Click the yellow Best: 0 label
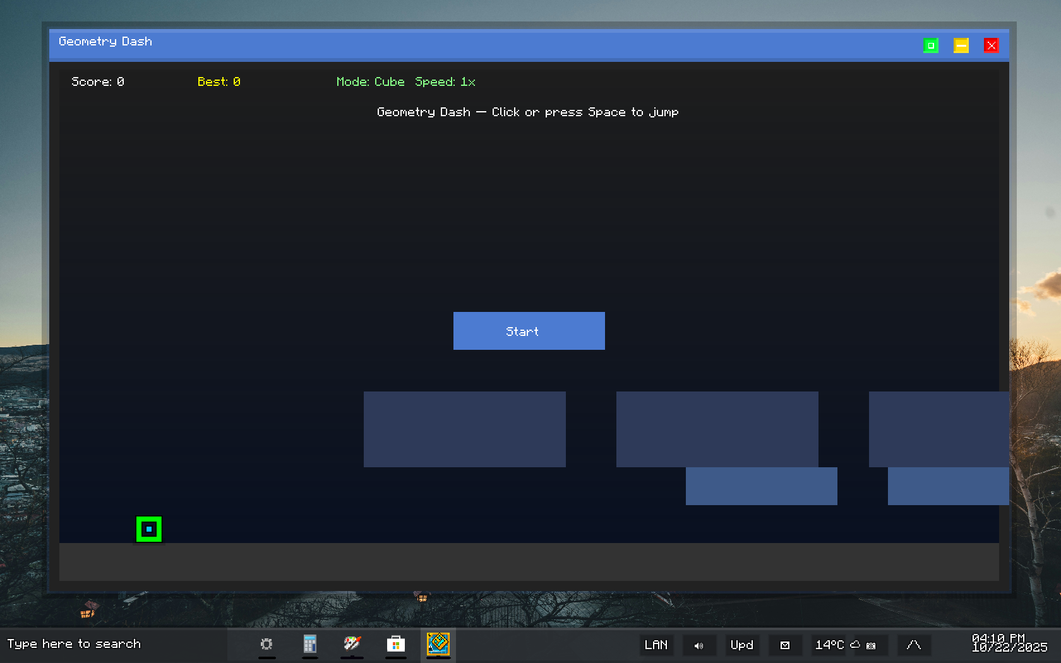Viewport: 1061px width, 663px height. (x=219, y=81)
